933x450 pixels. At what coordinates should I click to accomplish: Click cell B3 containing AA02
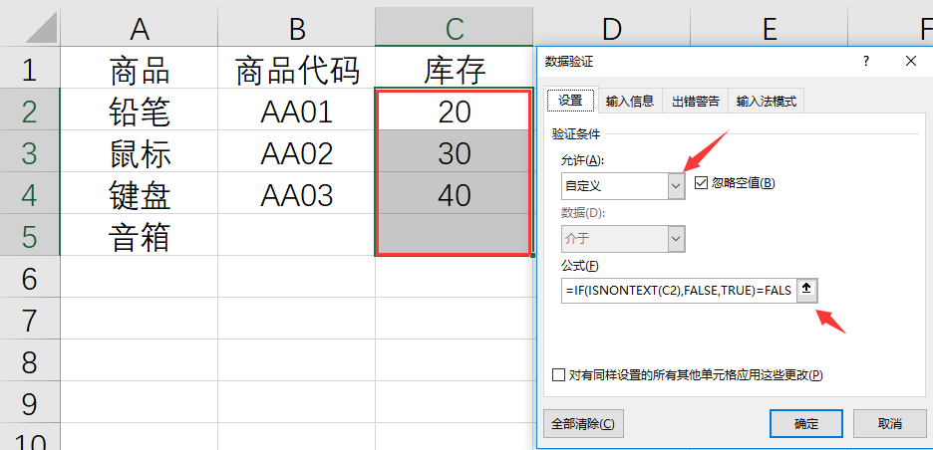296,151
